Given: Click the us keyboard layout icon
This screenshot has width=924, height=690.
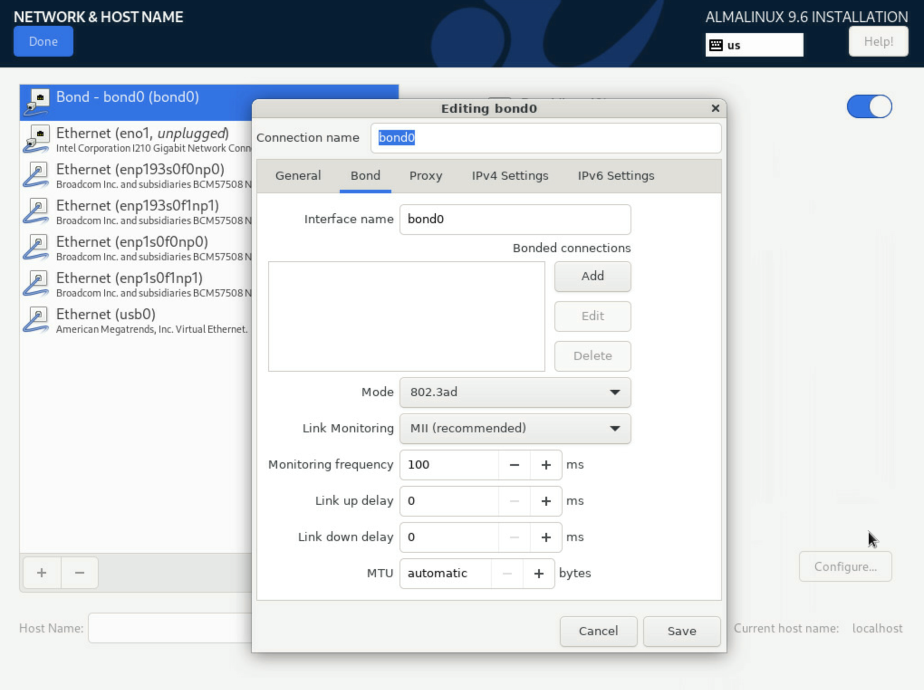Looking at the screenshot, I should (x=716, y=45).
